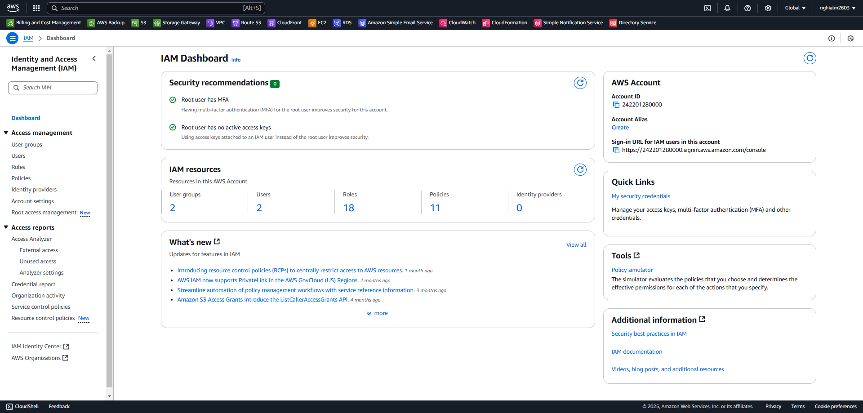Open IAM Identity Center external link
The width and height of the screenshot is (863, 413).
click(x=40, y=346)
